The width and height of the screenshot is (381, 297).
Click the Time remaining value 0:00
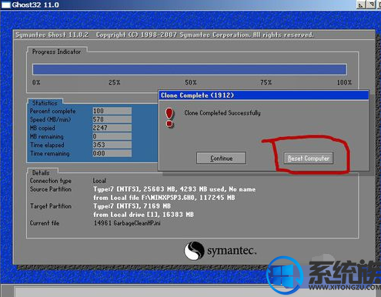tap(112, 153)
